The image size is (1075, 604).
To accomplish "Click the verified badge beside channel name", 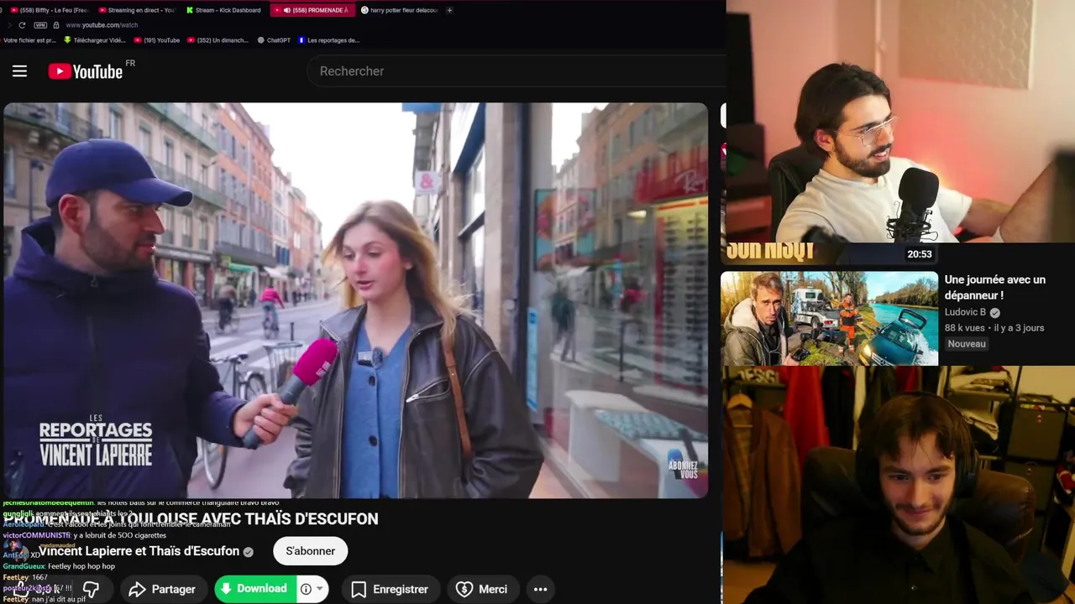I will click(x=248, y=552).
